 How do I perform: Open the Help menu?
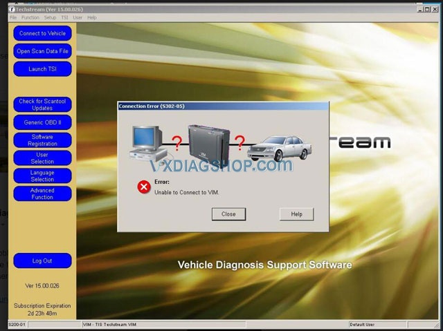click(x=92, y=17)
